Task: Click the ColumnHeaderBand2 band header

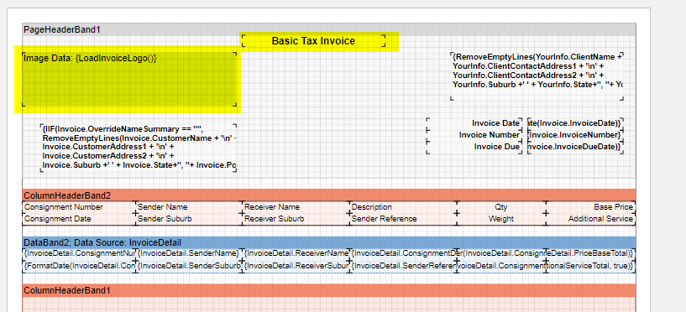Action: [328, 195]
